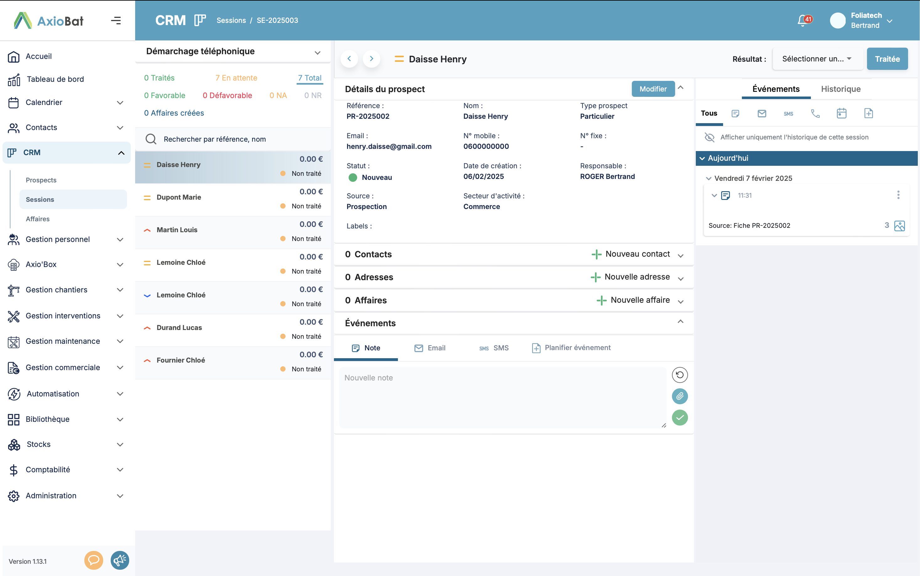Click the Nouvelle note text field
This screenshot has width=920, height=576.
502,396
